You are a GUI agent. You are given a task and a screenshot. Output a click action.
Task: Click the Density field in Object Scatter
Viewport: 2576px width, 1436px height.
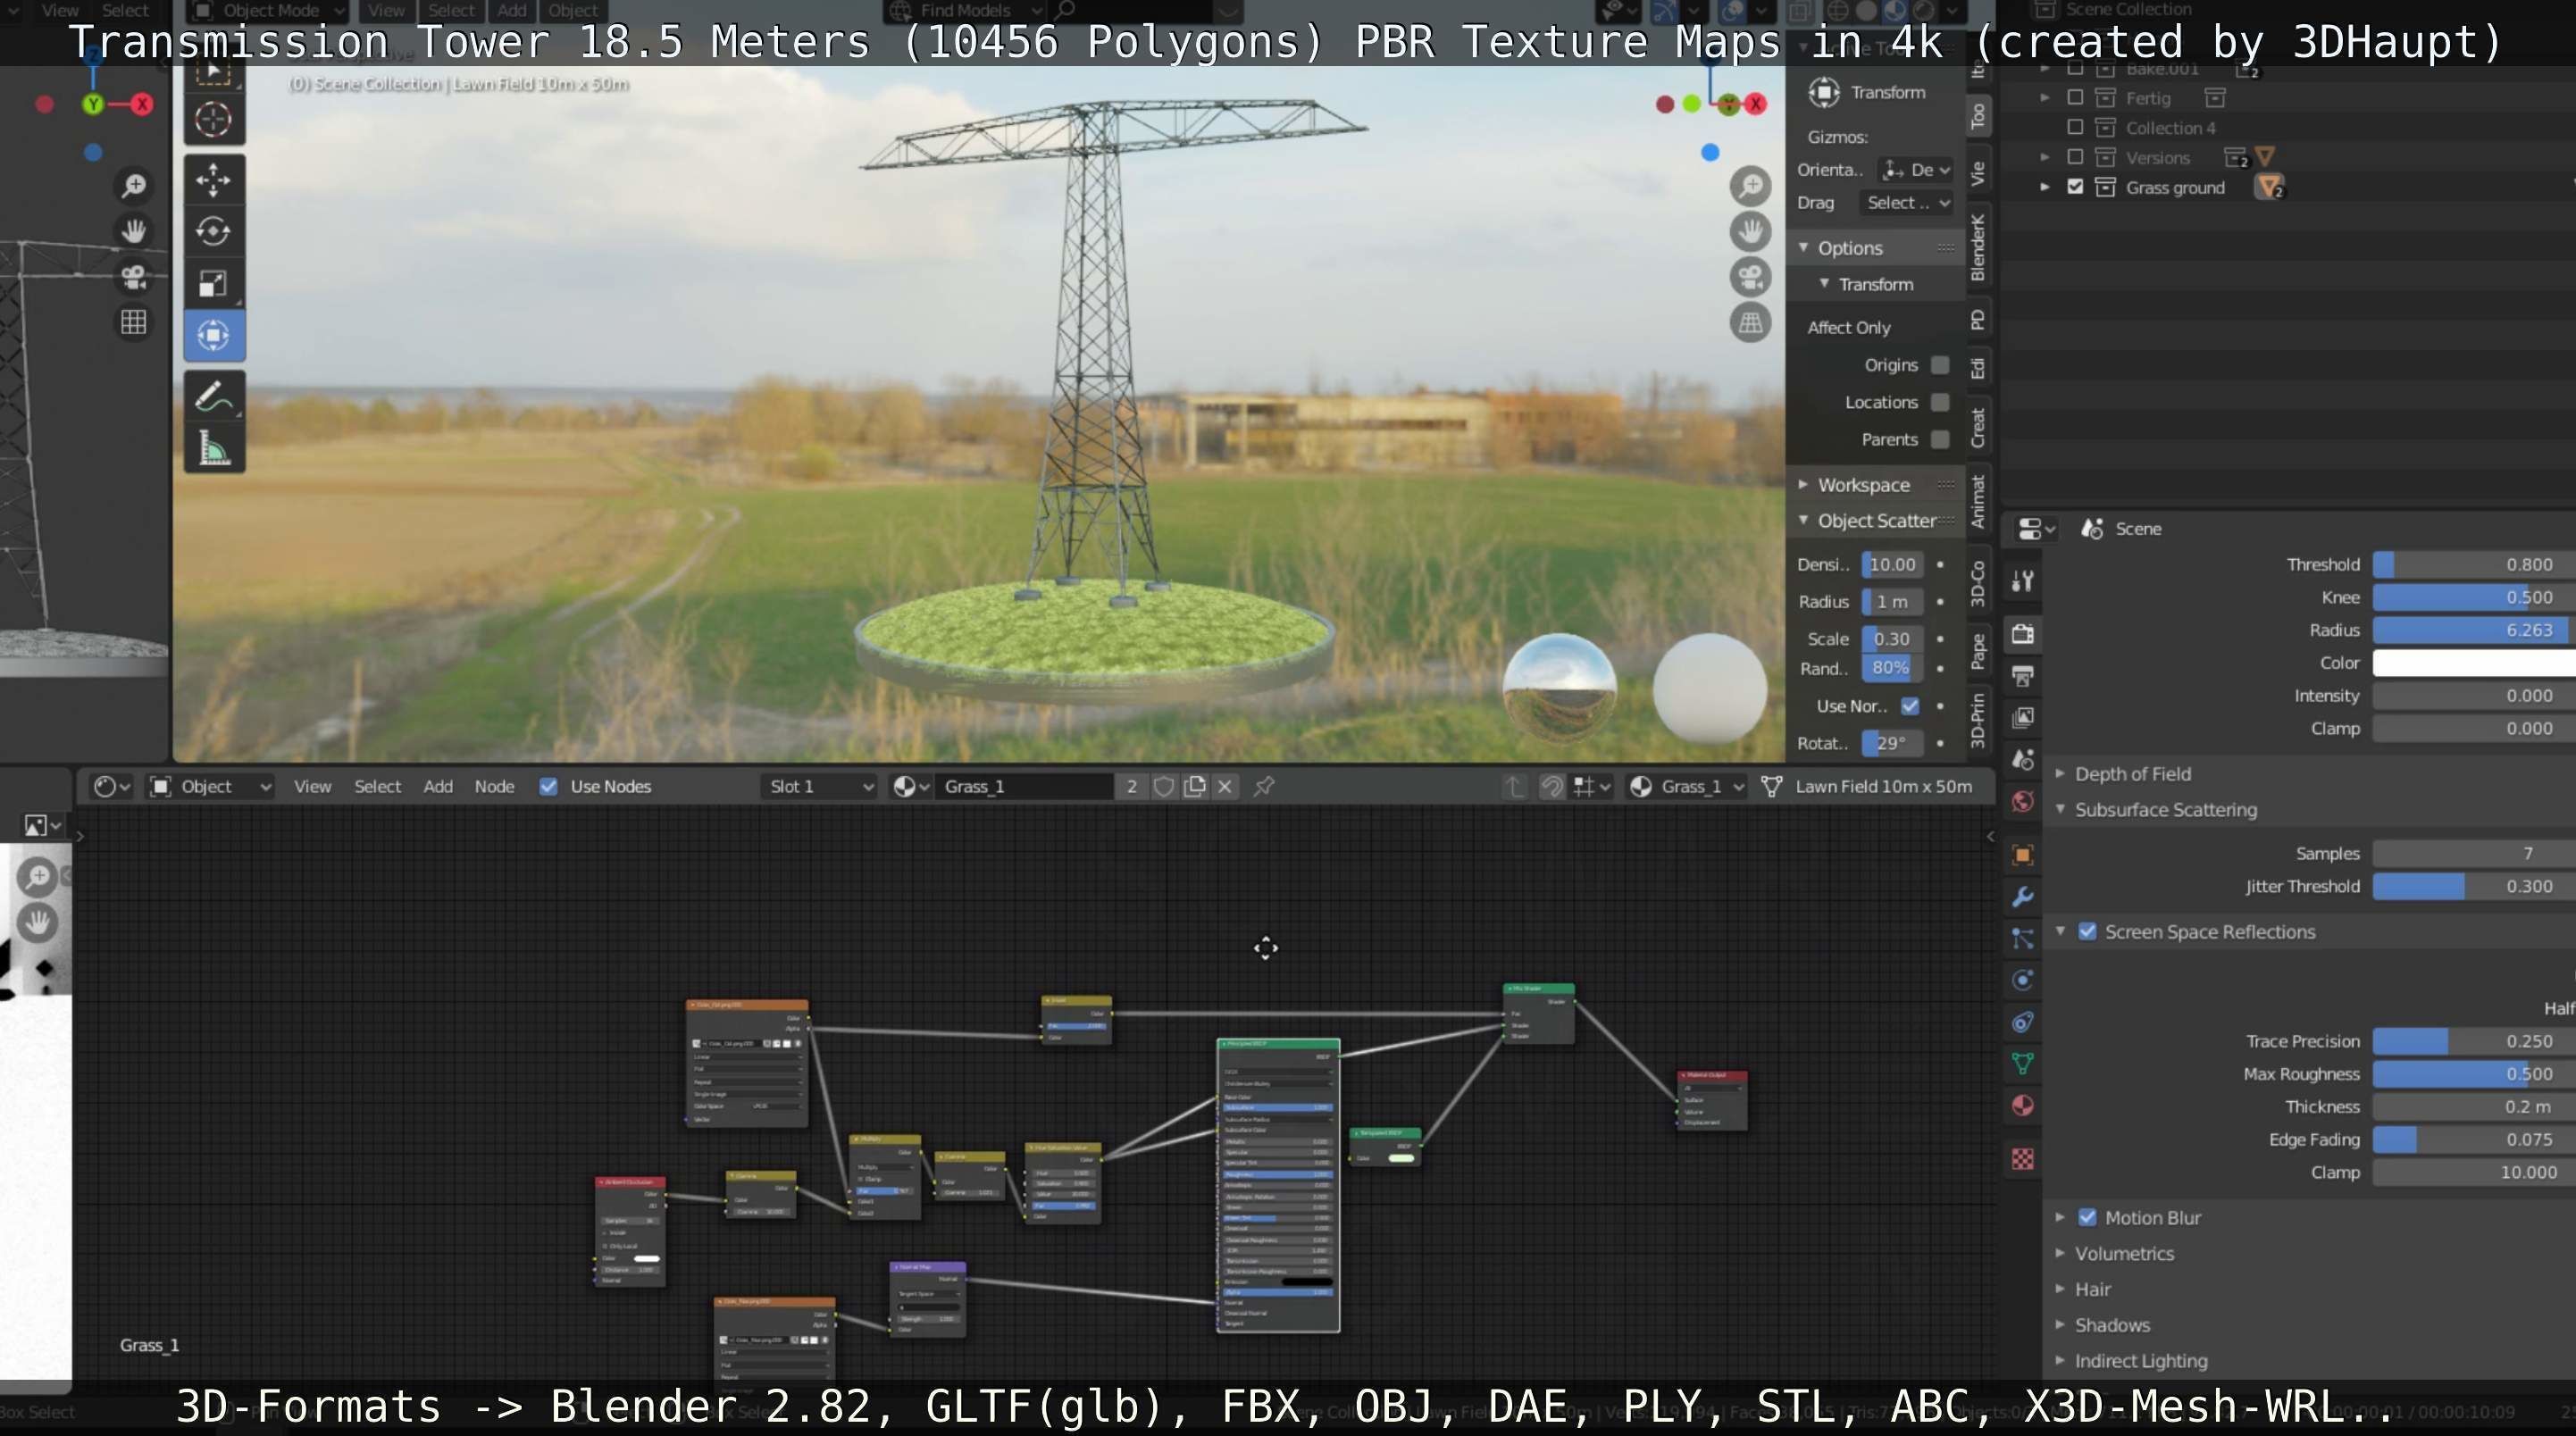(1892, 564)
